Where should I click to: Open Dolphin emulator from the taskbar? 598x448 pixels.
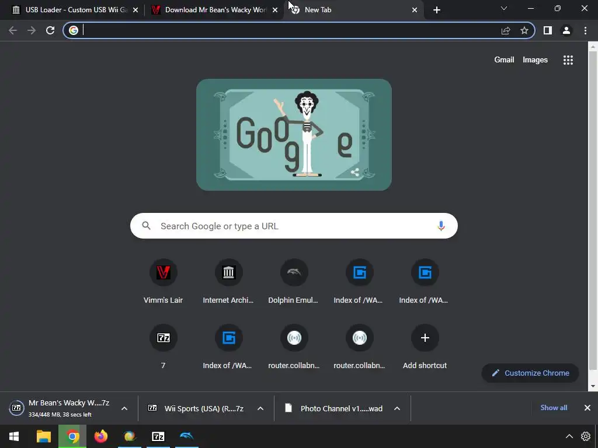point(186,436)
